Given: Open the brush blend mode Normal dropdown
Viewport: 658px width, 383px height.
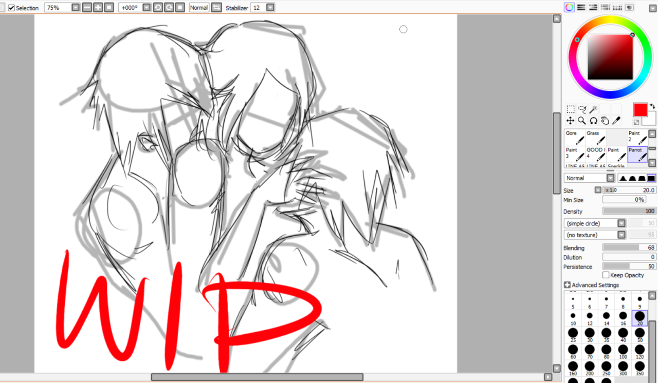Looking at the screenshot, I should tap(589, 178).
